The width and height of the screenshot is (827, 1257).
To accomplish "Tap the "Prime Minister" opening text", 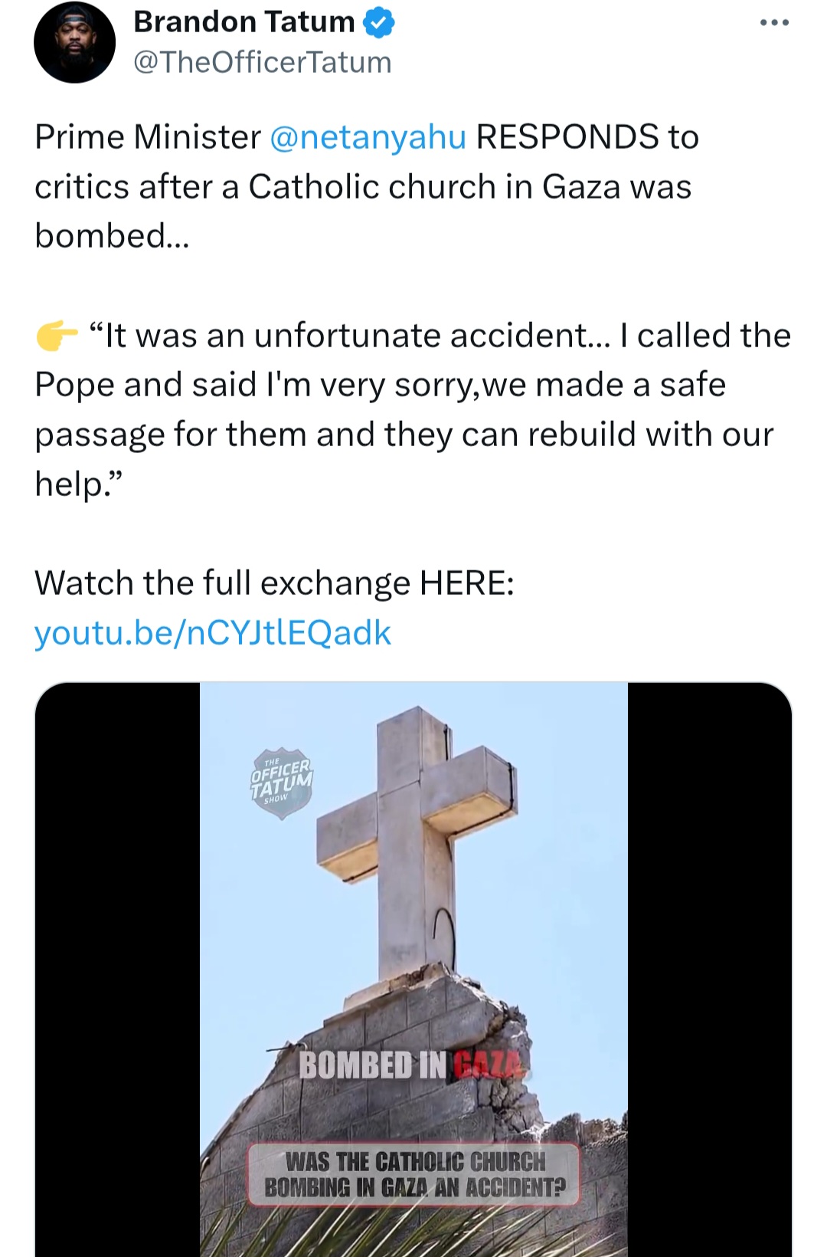I will (147, 137).
